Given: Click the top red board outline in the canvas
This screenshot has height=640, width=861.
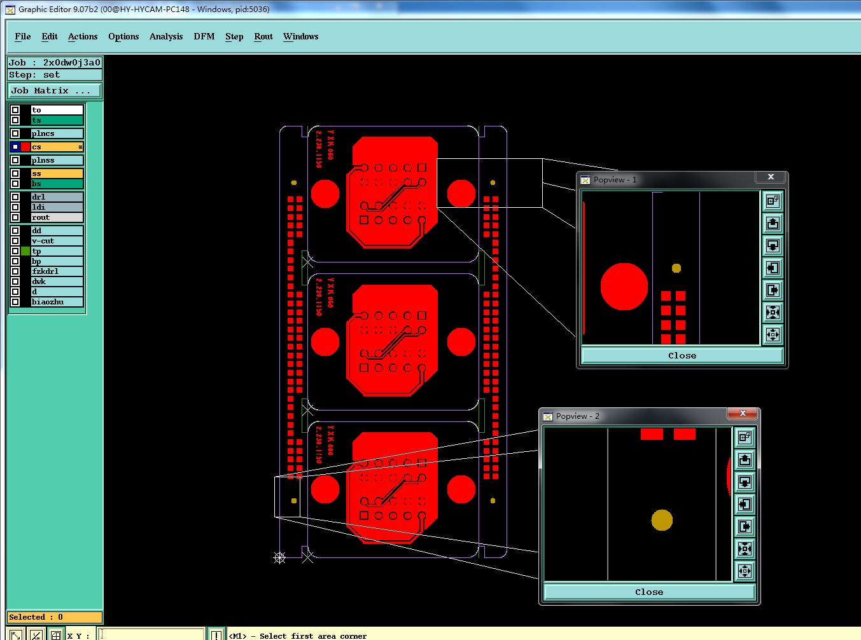Looking at the screenshot, I should (x=391, y=193).
